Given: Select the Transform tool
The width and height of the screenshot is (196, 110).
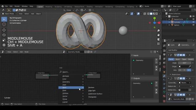Looking at the screenshot, I should coord(4,45).
